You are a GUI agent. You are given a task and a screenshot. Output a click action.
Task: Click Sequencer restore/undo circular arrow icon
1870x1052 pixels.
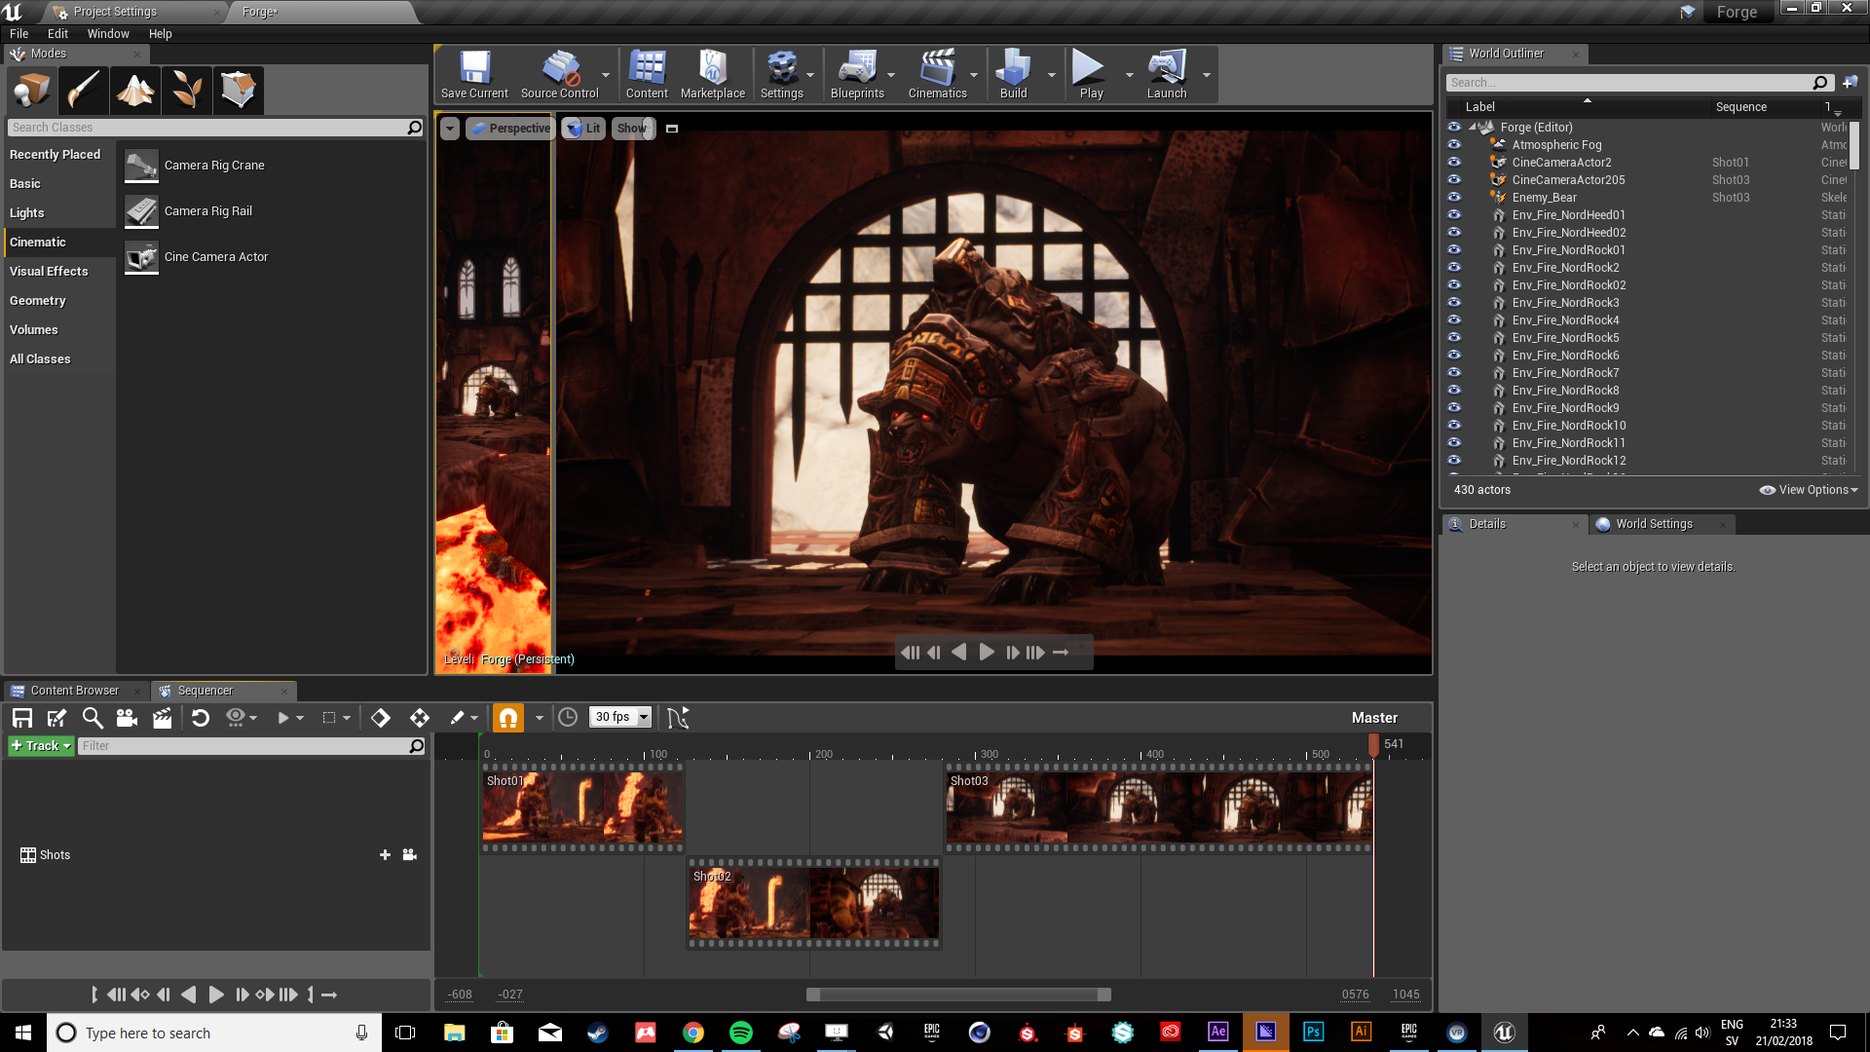(201, 718)
